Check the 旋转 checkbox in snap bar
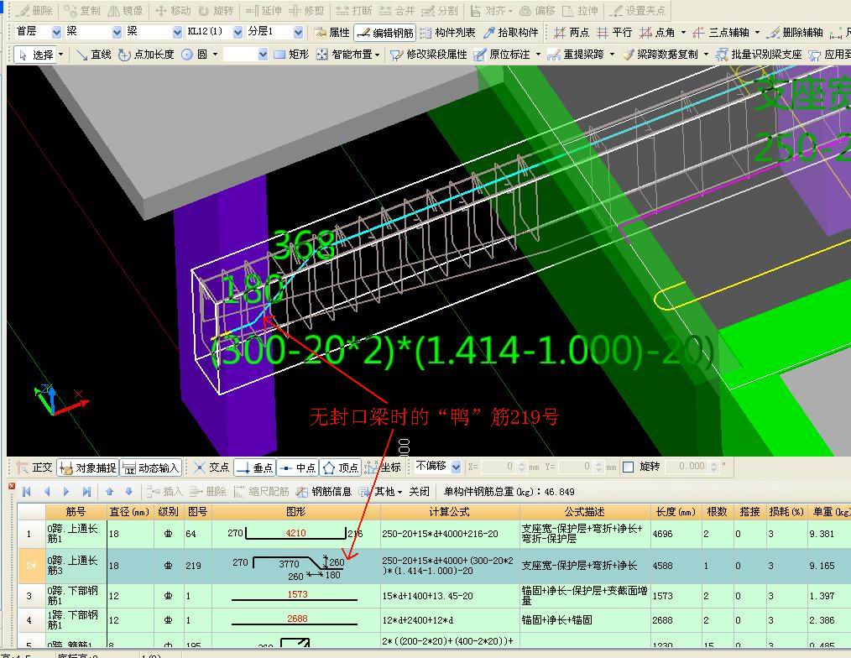Viewport: 851px width, 658px height. click(x=628, y=467)
